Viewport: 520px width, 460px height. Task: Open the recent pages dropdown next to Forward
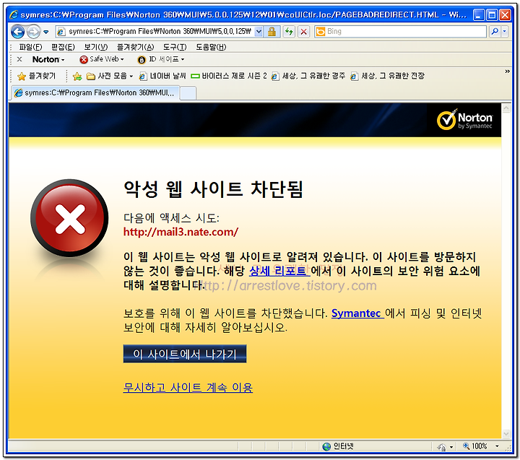click(46, 32)
